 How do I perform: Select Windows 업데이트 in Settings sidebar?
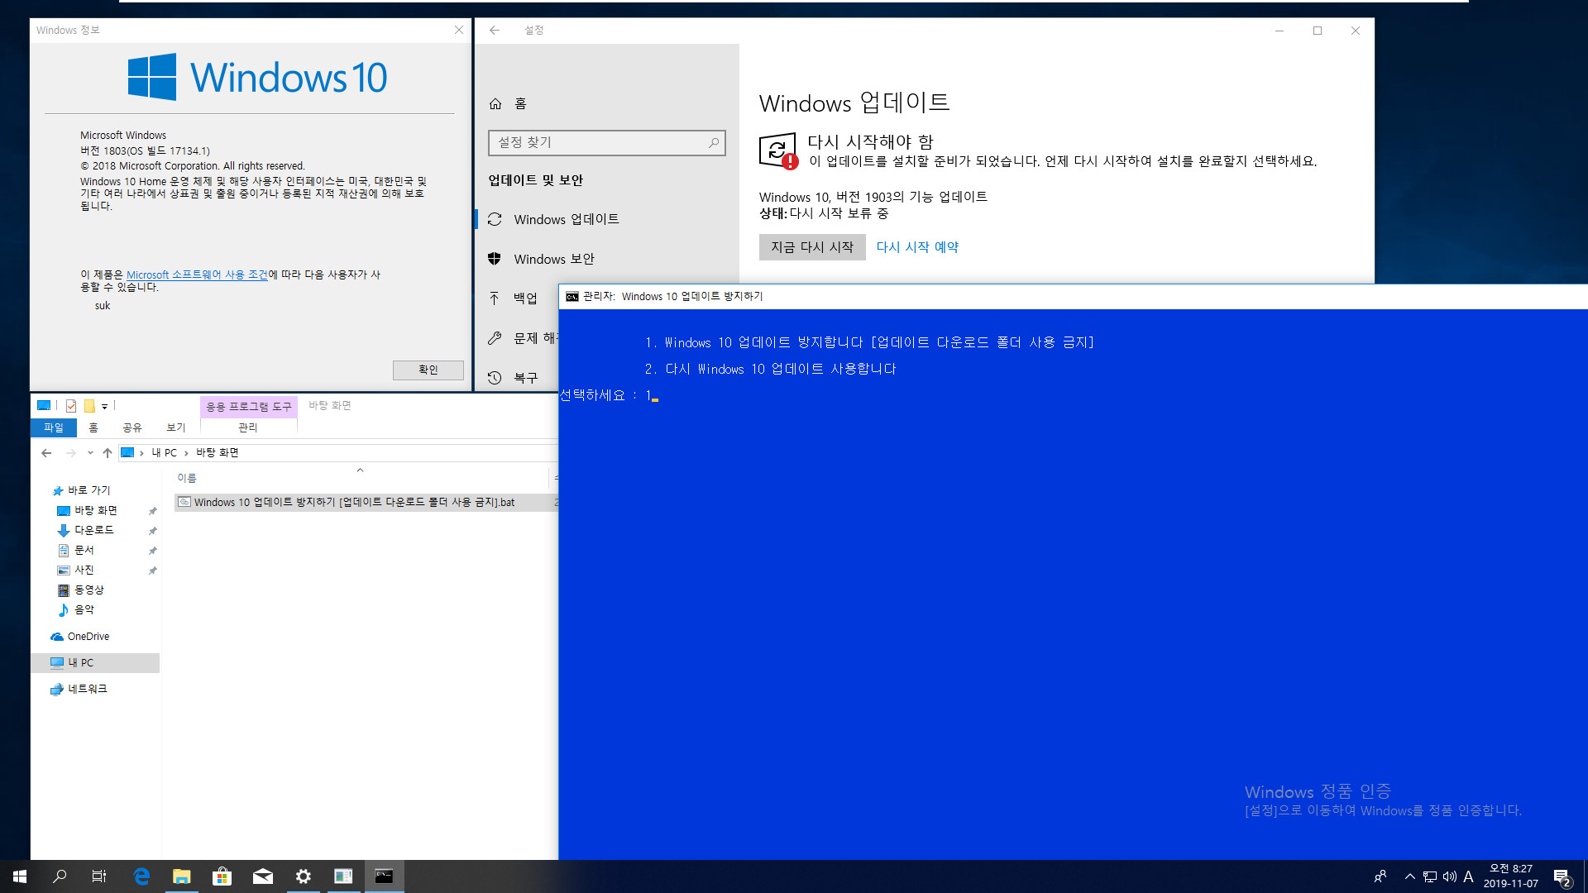pos(566,219)
